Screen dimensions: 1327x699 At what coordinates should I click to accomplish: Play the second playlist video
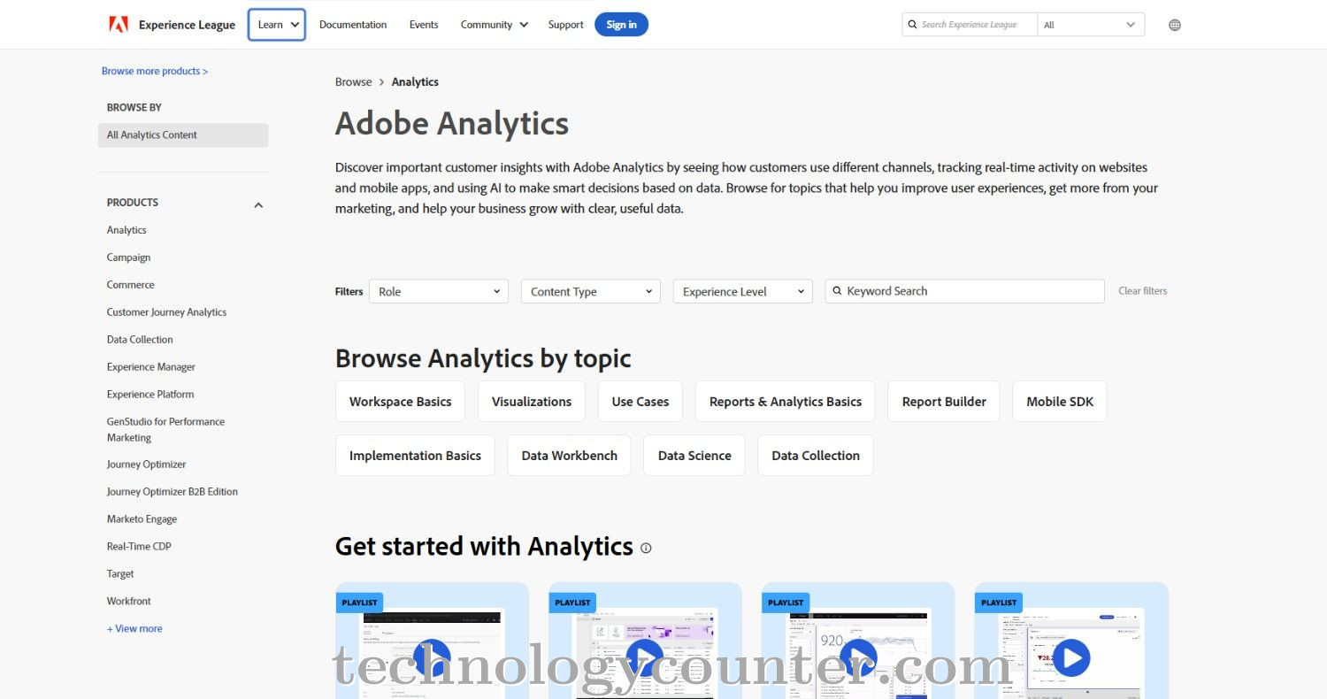(644, 657)
